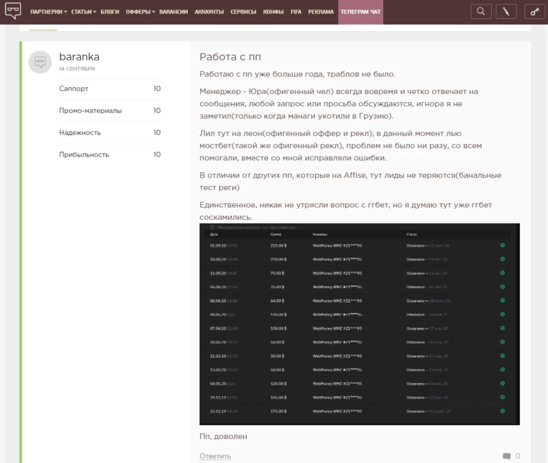Click the 'Пп, доволен' closing text
Screen dimensions: 548x463
(223, 436)
